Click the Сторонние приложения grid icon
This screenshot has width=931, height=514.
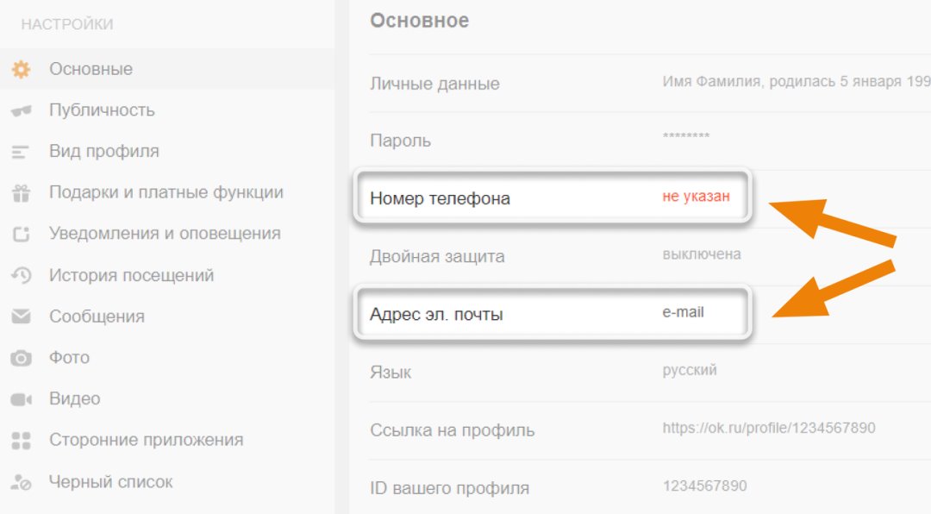pyautogui.click(x=21, y=441)
